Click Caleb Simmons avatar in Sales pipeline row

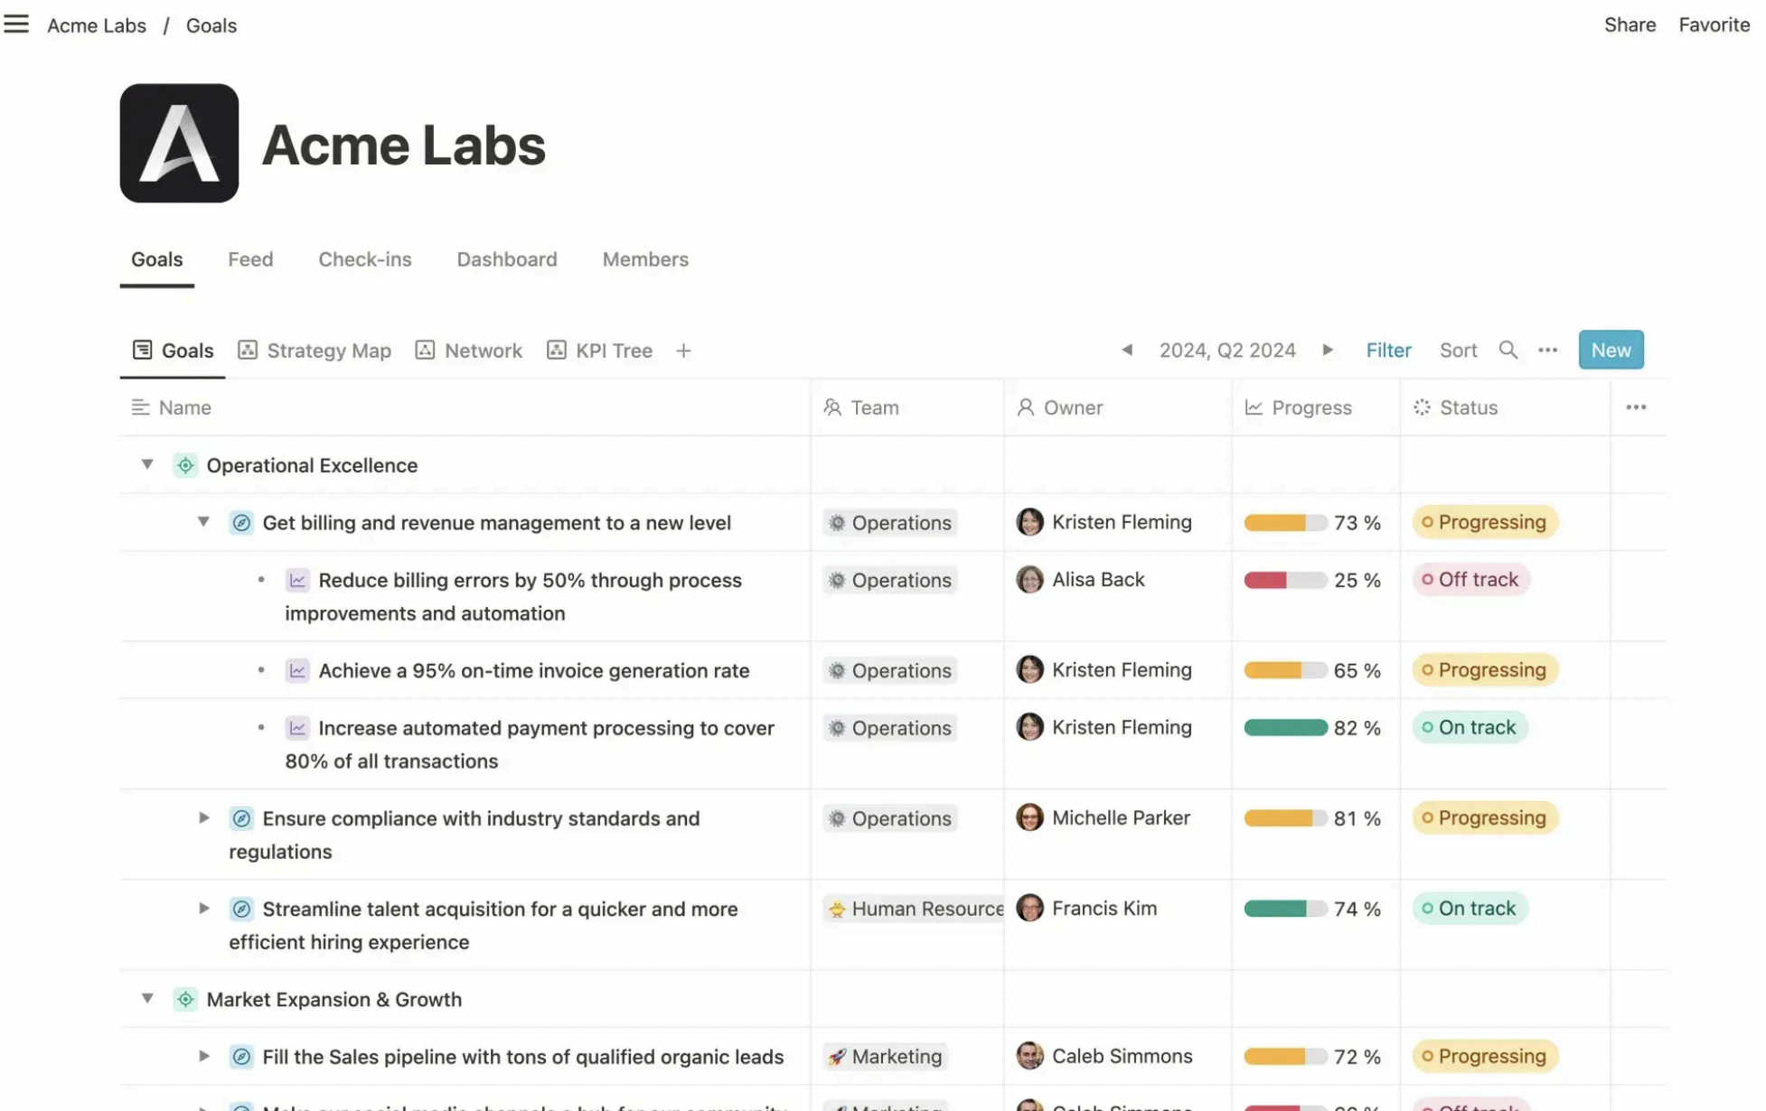pos(1029,1056)
